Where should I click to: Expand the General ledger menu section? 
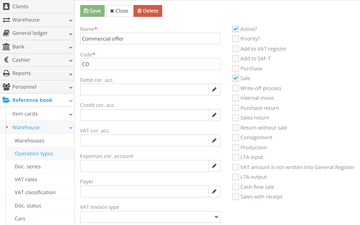click(37, 33)
